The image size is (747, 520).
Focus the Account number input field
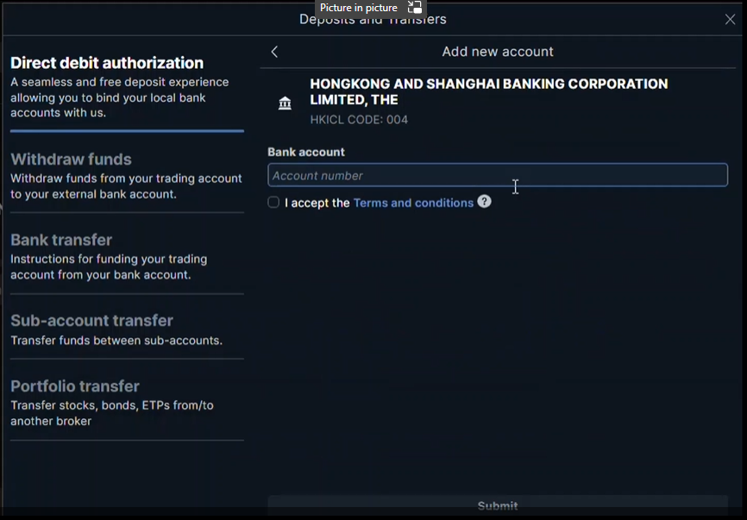pyautogui.click(x=498, y=175)
